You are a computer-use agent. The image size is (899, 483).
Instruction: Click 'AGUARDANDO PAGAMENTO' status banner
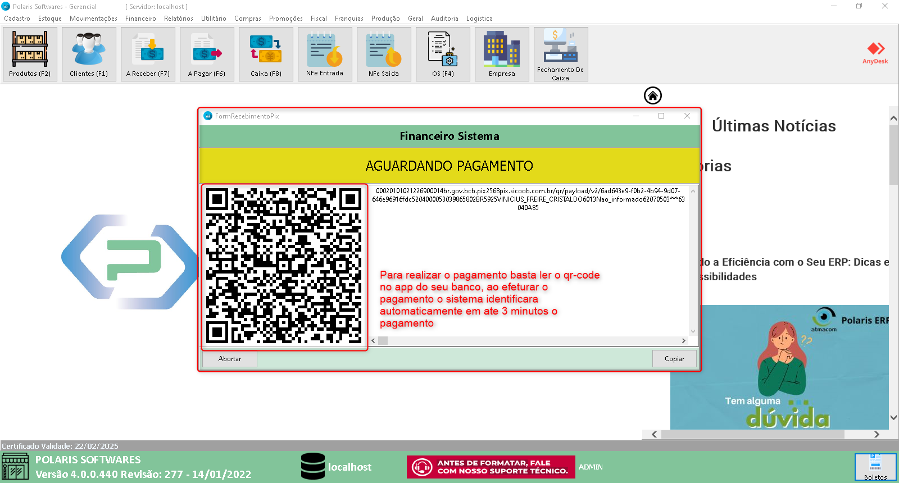pos(449,166)
